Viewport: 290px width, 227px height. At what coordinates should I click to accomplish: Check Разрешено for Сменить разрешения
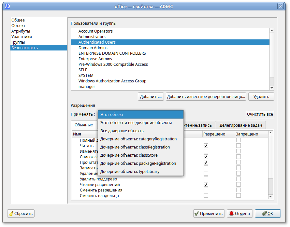point(206,190)
